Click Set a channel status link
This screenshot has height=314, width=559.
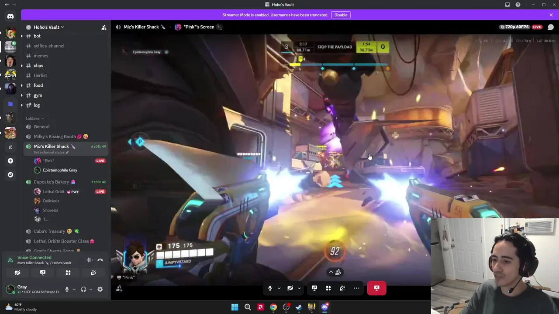click(51, 152)
